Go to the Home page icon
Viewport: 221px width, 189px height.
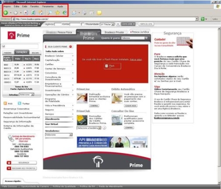pyautogui.click(x=41, y=13)
